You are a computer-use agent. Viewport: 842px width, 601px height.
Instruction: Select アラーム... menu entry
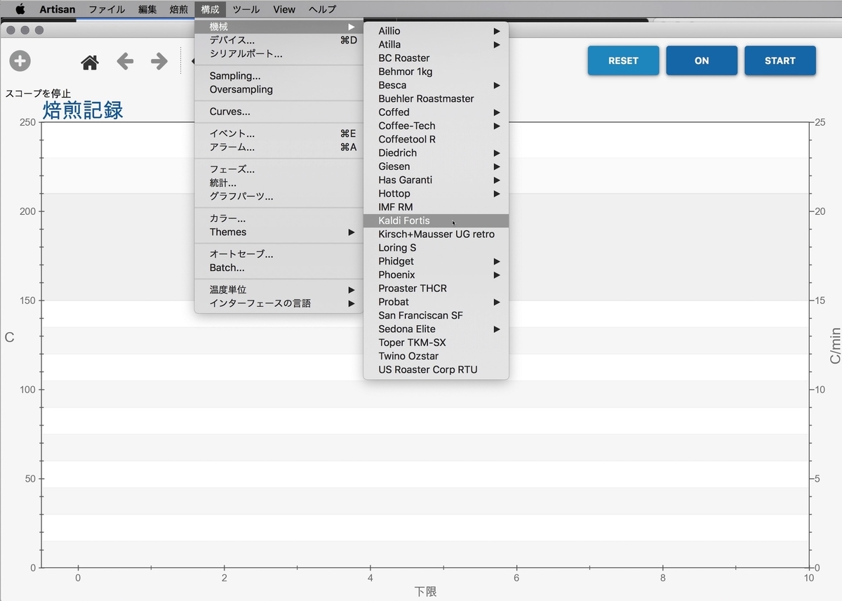click(x=279, y=147)
